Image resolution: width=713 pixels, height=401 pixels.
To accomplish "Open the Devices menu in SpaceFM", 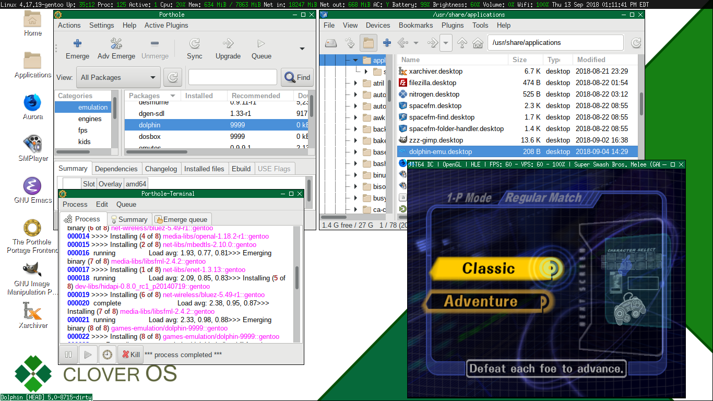I will point(378,25).
